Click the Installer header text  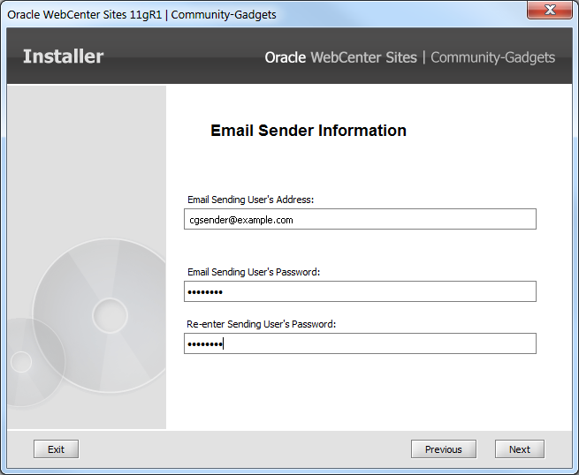pyautogui.click(x=63, y=57)
